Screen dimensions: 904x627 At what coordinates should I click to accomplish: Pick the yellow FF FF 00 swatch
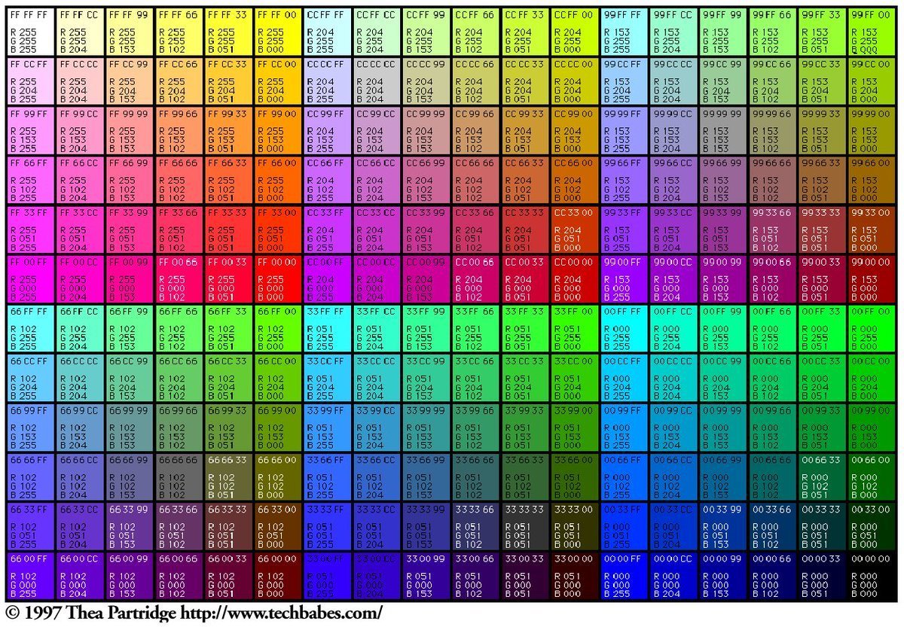click(x=277, y=31)
